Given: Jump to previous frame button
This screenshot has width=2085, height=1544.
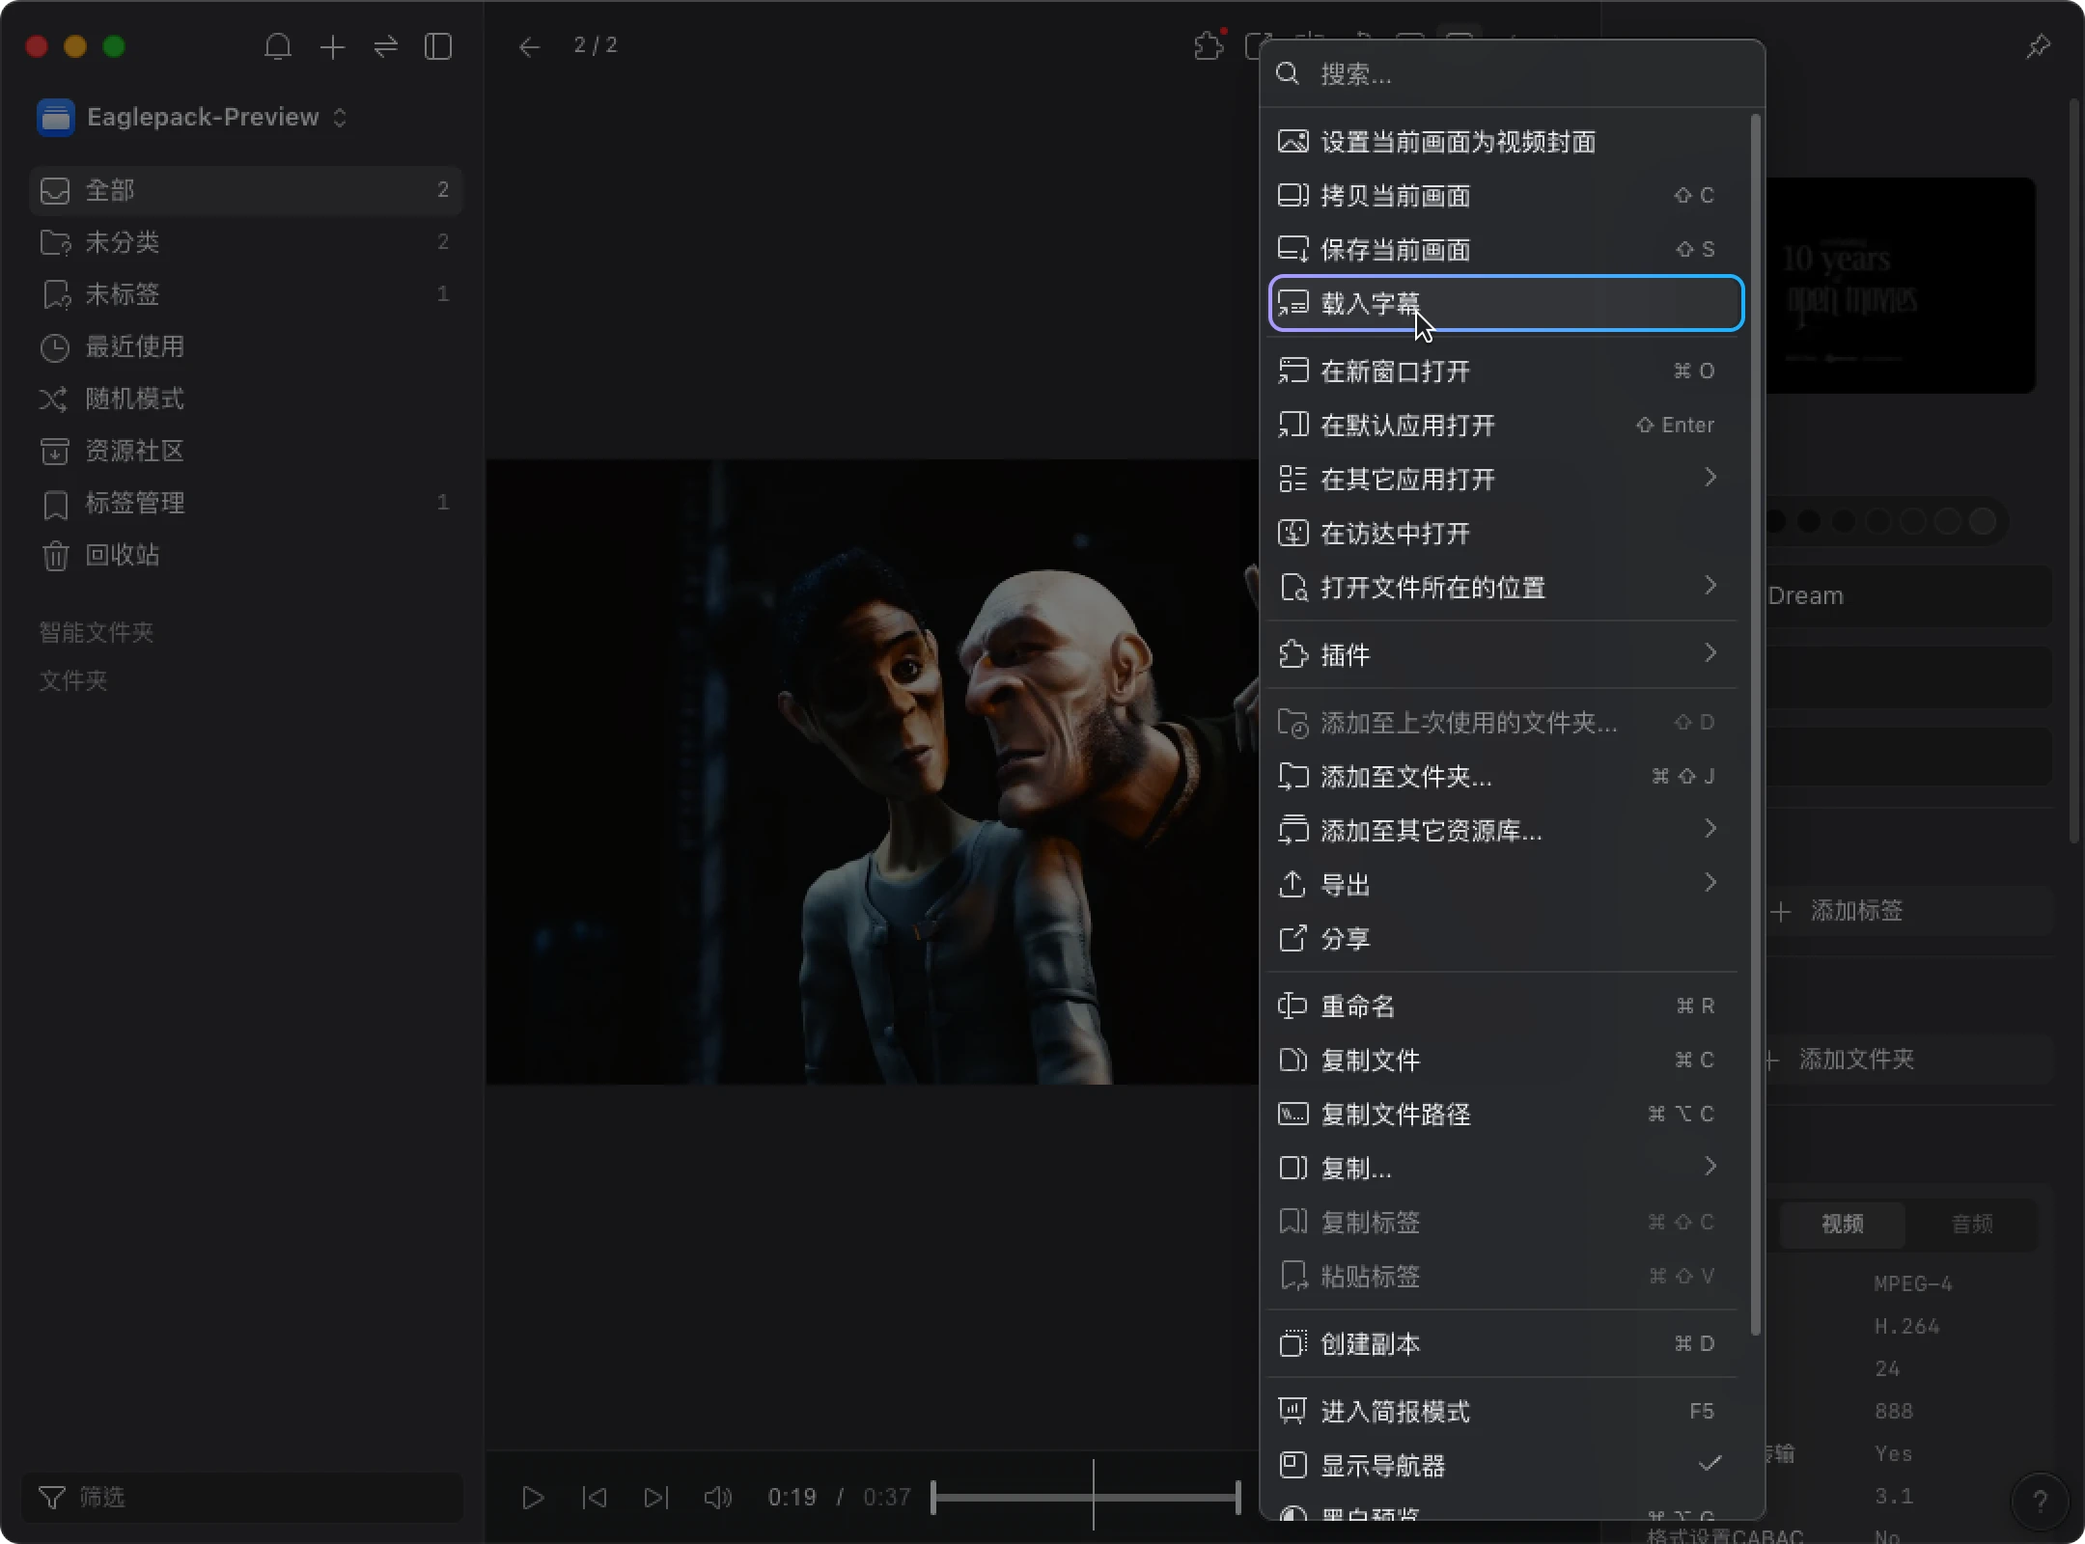Looking at the screenshot, I should (x=595, y=1497).
